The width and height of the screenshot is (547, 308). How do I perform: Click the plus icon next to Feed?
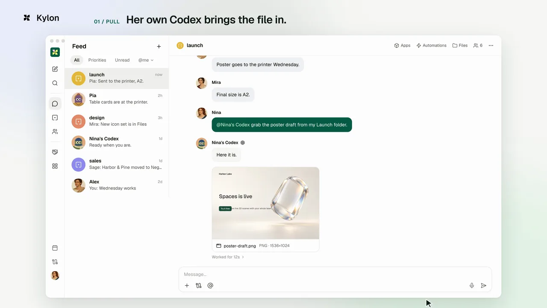[159, 46]
